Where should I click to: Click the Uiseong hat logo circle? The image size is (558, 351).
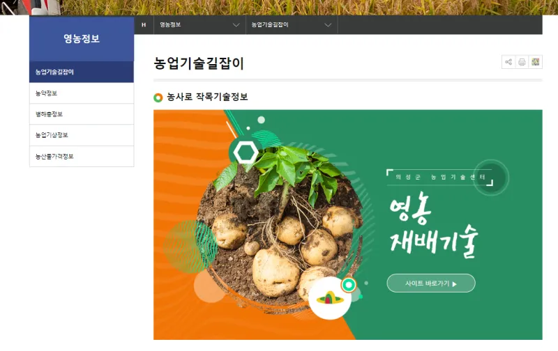(330, 298)
